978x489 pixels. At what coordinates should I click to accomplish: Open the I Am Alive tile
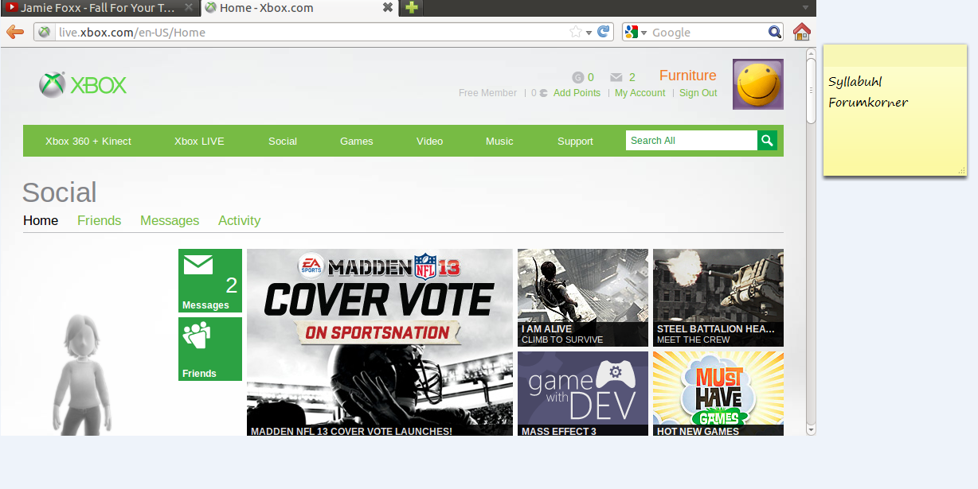coord(583,297)
